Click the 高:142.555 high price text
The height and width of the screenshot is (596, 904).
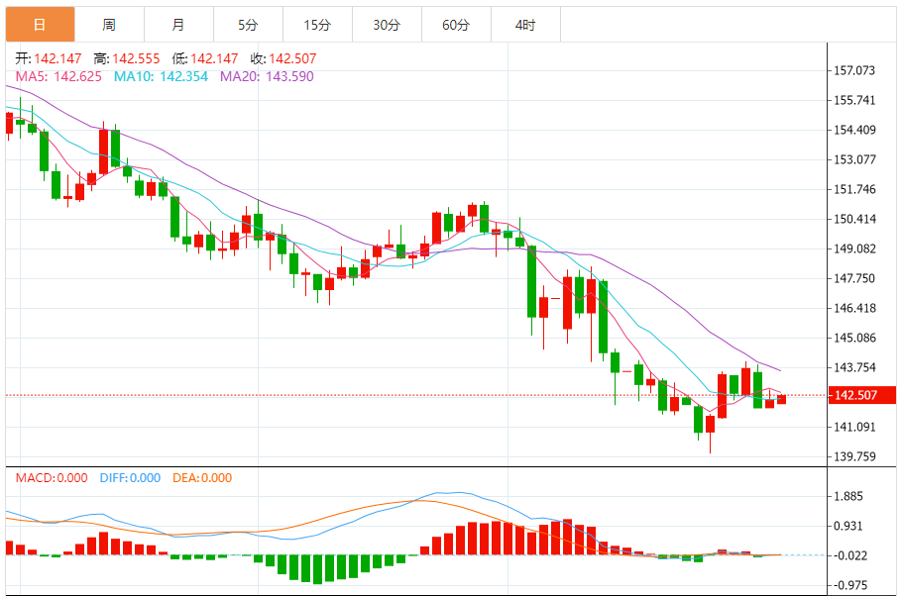pyautogui.click(x=127, y=58)
